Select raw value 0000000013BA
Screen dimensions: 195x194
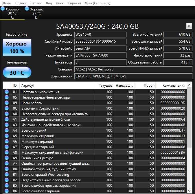[173, 153]
